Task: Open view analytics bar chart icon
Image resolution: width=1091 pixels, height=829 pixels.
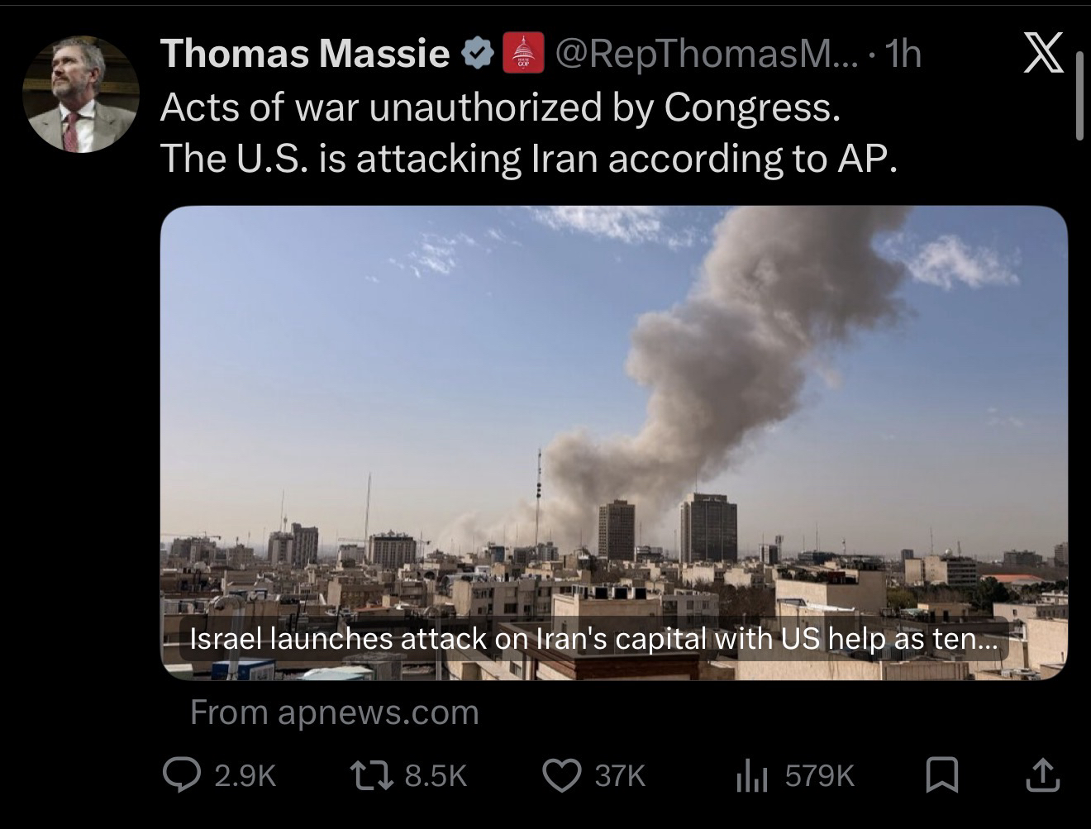Action: [x=751, y=776]
